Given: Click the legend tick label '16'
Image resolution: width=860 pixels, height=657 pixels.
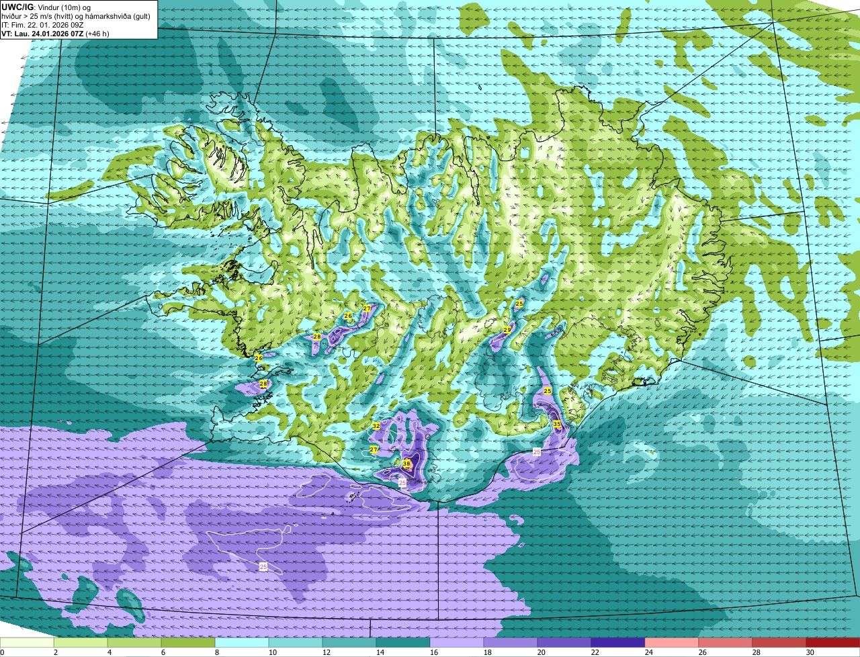Looking at the screenshot, I should click(x=433, y=652).
